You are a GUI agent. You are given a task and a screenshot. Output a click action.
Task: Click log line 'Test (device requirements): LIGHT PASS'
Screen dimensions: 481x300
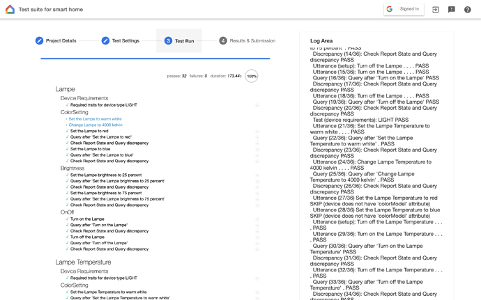point(361,120)
